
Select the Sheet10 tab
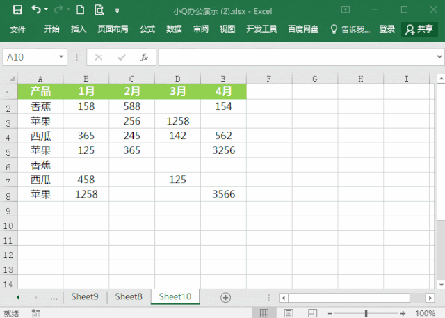click(175, 296)
